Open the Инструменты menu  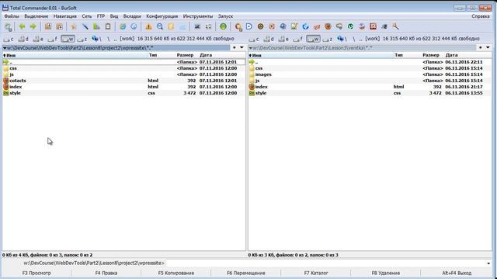point(198,16)
